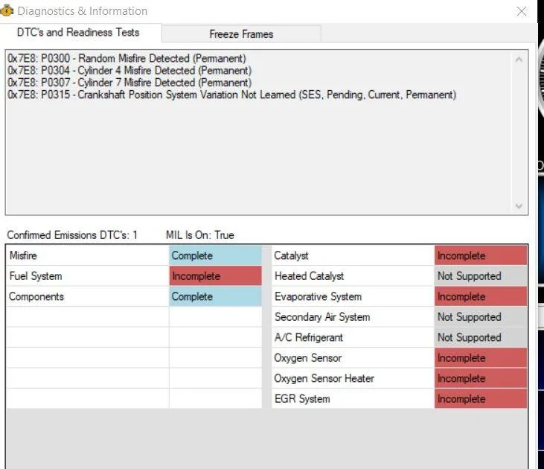The width and height of the screenshot is (544, 469).
Task: Select the P0300 Random Misfire Detected entry
Action: point(127,58)
